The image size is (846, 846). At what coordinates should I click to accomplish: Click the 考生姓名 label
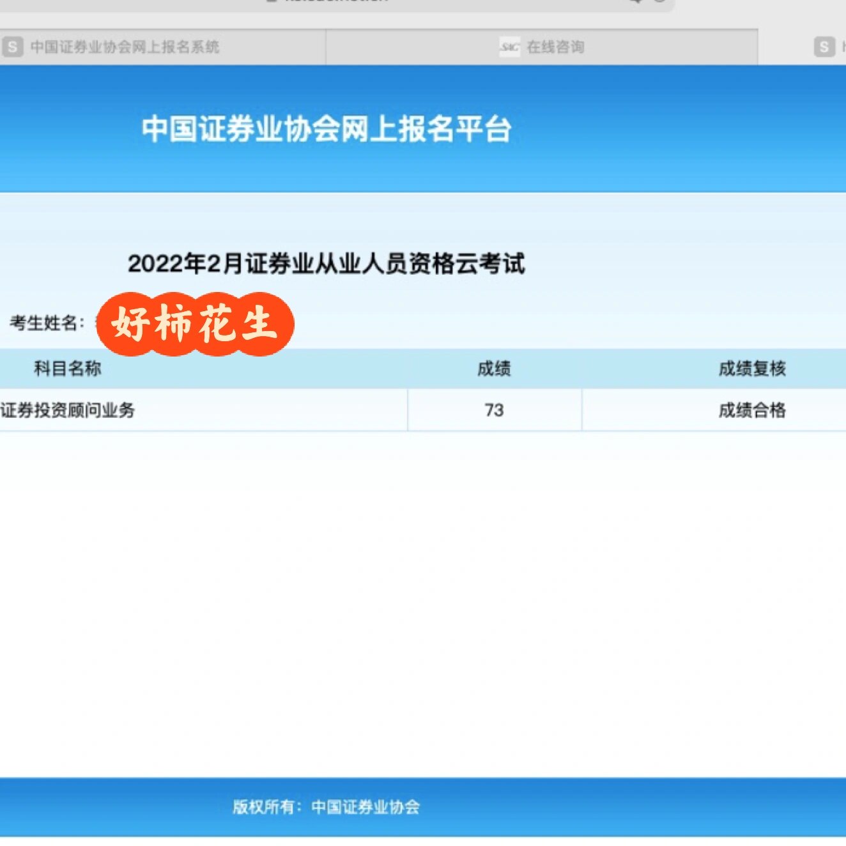(47, 323)
